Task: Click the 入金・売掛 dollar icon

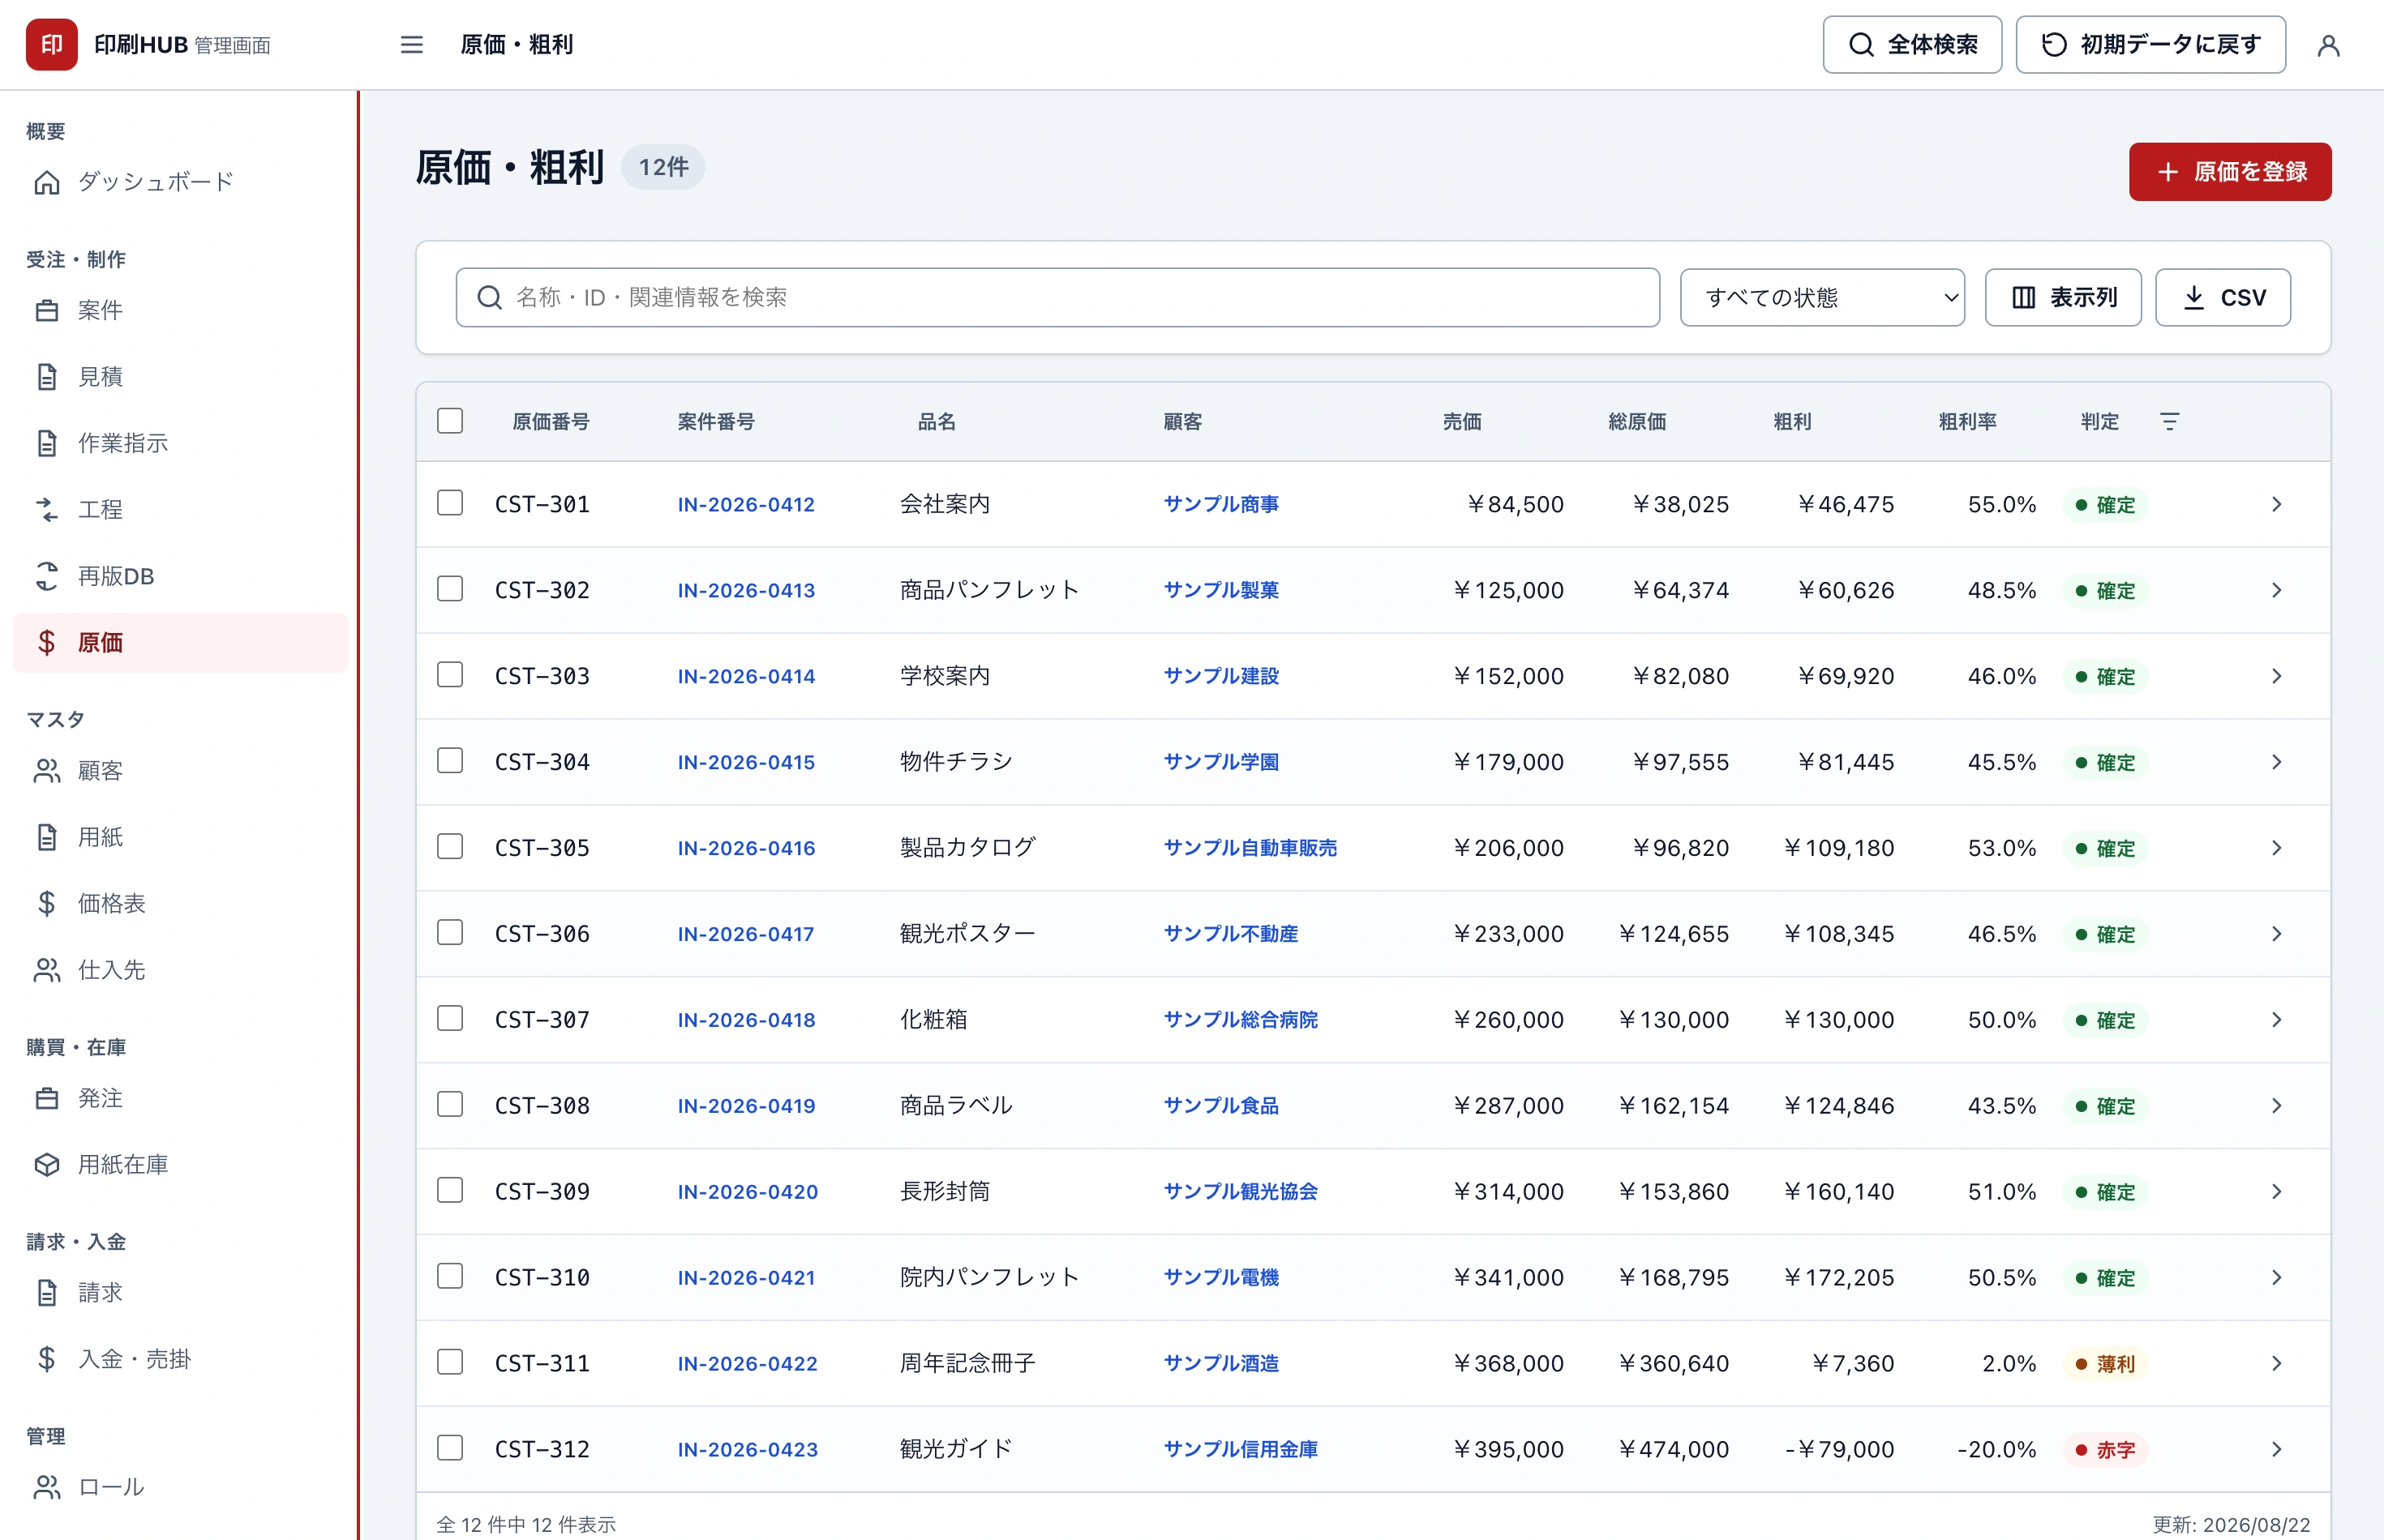Action: pos(47,1359)
